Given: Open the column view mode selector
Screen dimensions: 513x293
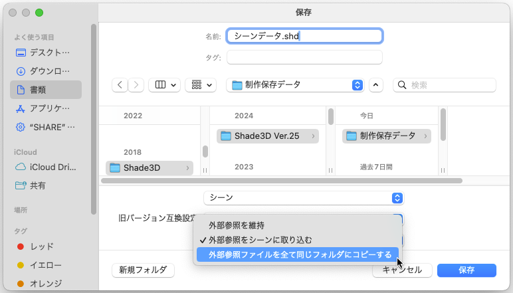Looking at the screenshot, I should 165,85.
